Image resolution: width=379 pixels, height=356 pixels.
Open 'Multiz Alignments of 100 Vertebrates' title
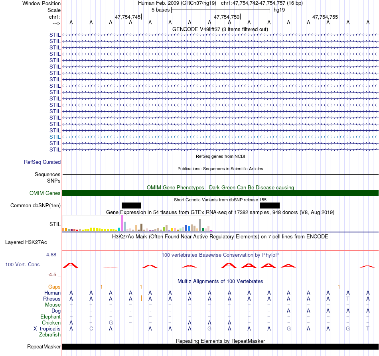[220, 281]
